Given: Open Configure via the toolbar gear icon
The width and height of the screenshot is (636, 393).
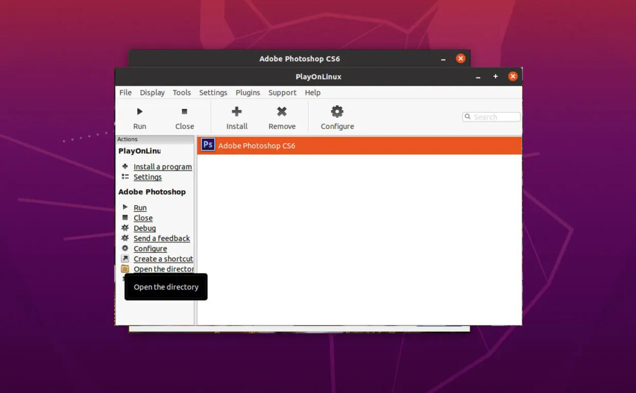Looking at the screenshot, I should pos(337,112).
